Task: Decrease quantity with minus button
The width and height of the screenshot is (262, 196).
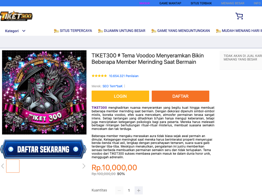Action: (x=119, y=190)
